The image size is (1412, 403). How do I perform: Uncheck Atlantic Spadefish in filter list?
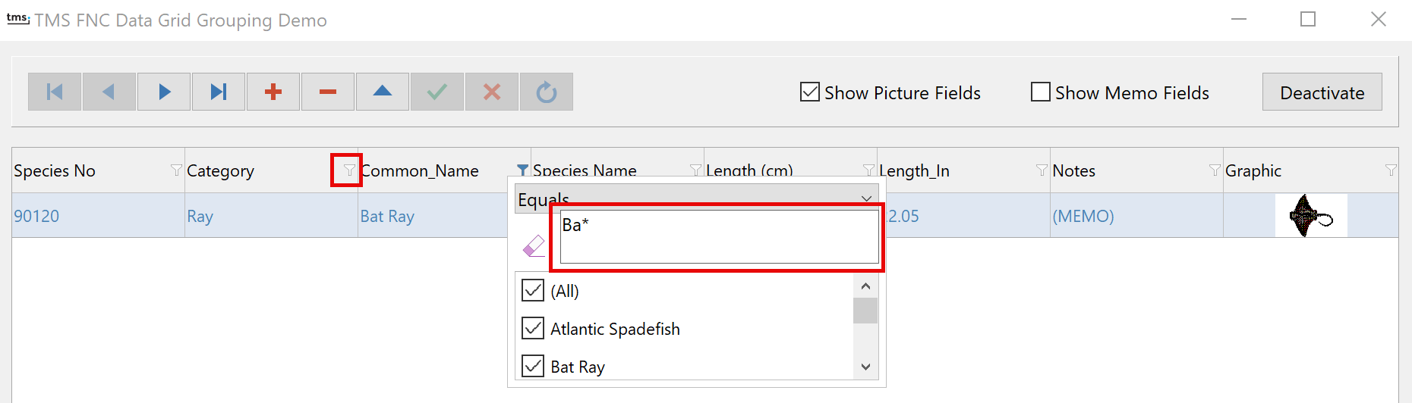[533, 329]
